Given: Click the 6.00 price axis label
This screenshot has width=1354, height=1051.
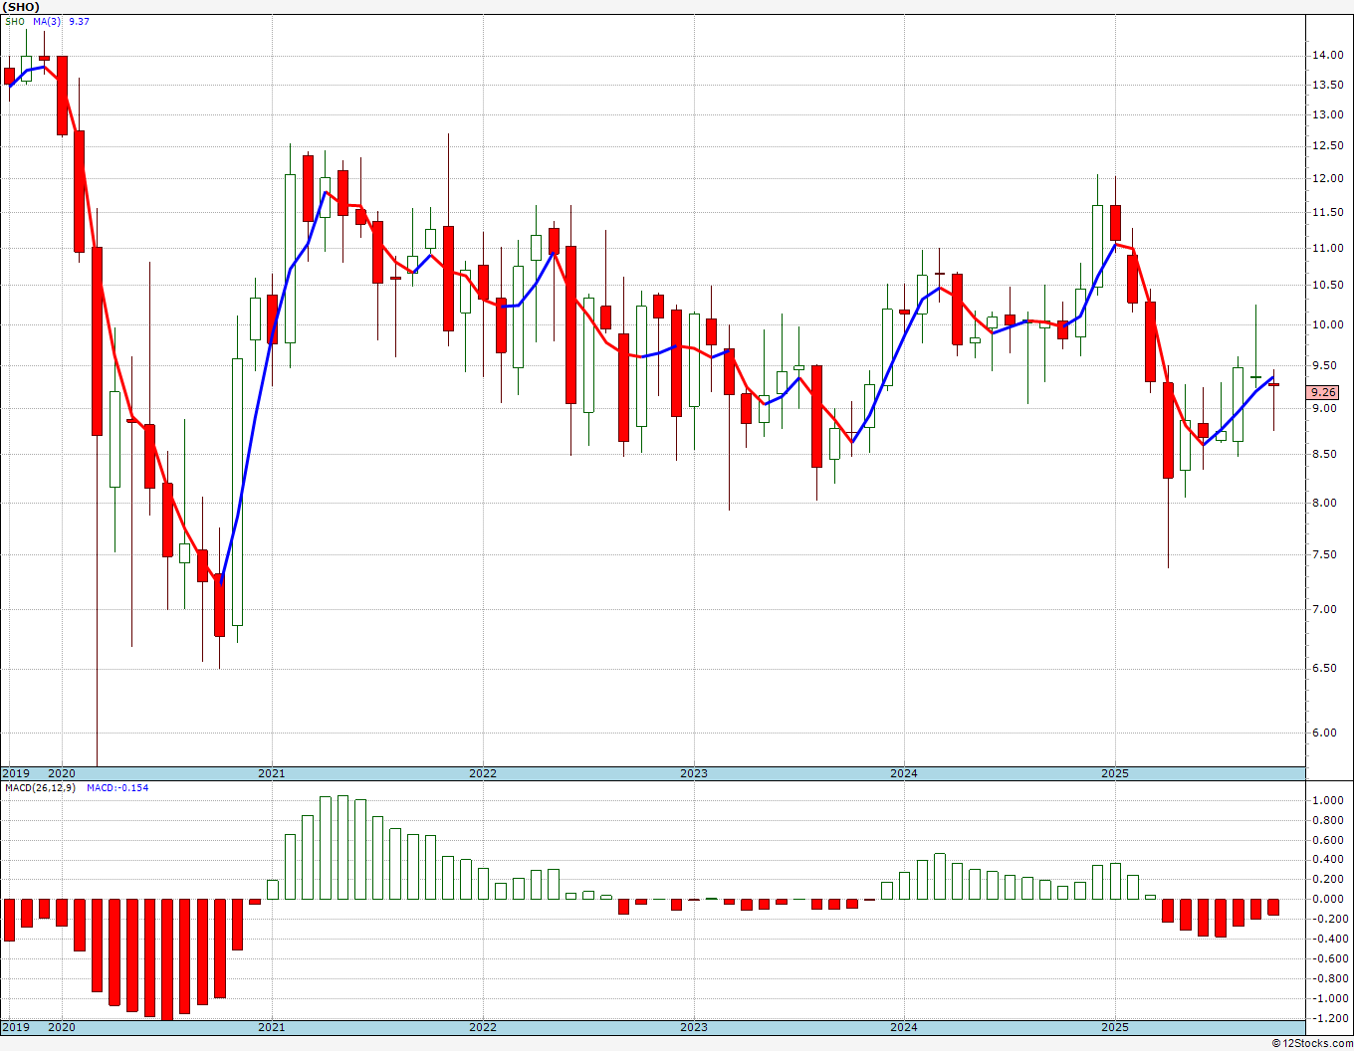Looking at the screenshot, I should [1325, 733].
